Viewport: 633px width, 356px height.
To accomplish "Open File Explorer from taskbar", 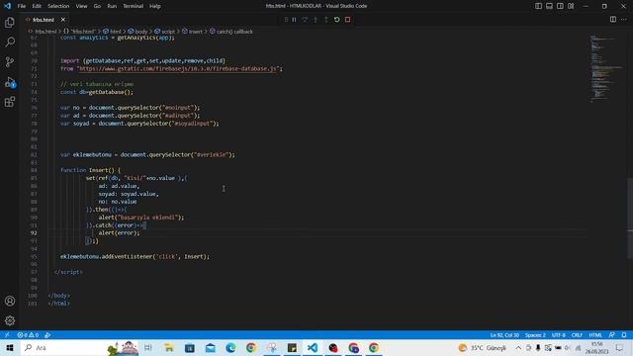I will (x=169, y=347).
